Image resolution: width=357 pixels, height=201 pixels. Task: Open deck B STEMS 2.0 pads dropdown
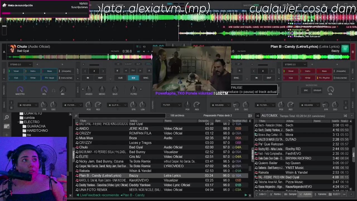click(295, 64)
